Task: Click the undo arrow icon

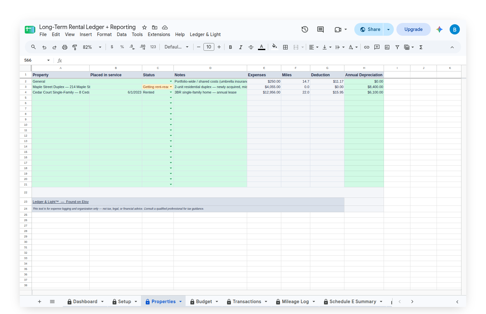Action: pyautogui.click(x=44, y=47)
